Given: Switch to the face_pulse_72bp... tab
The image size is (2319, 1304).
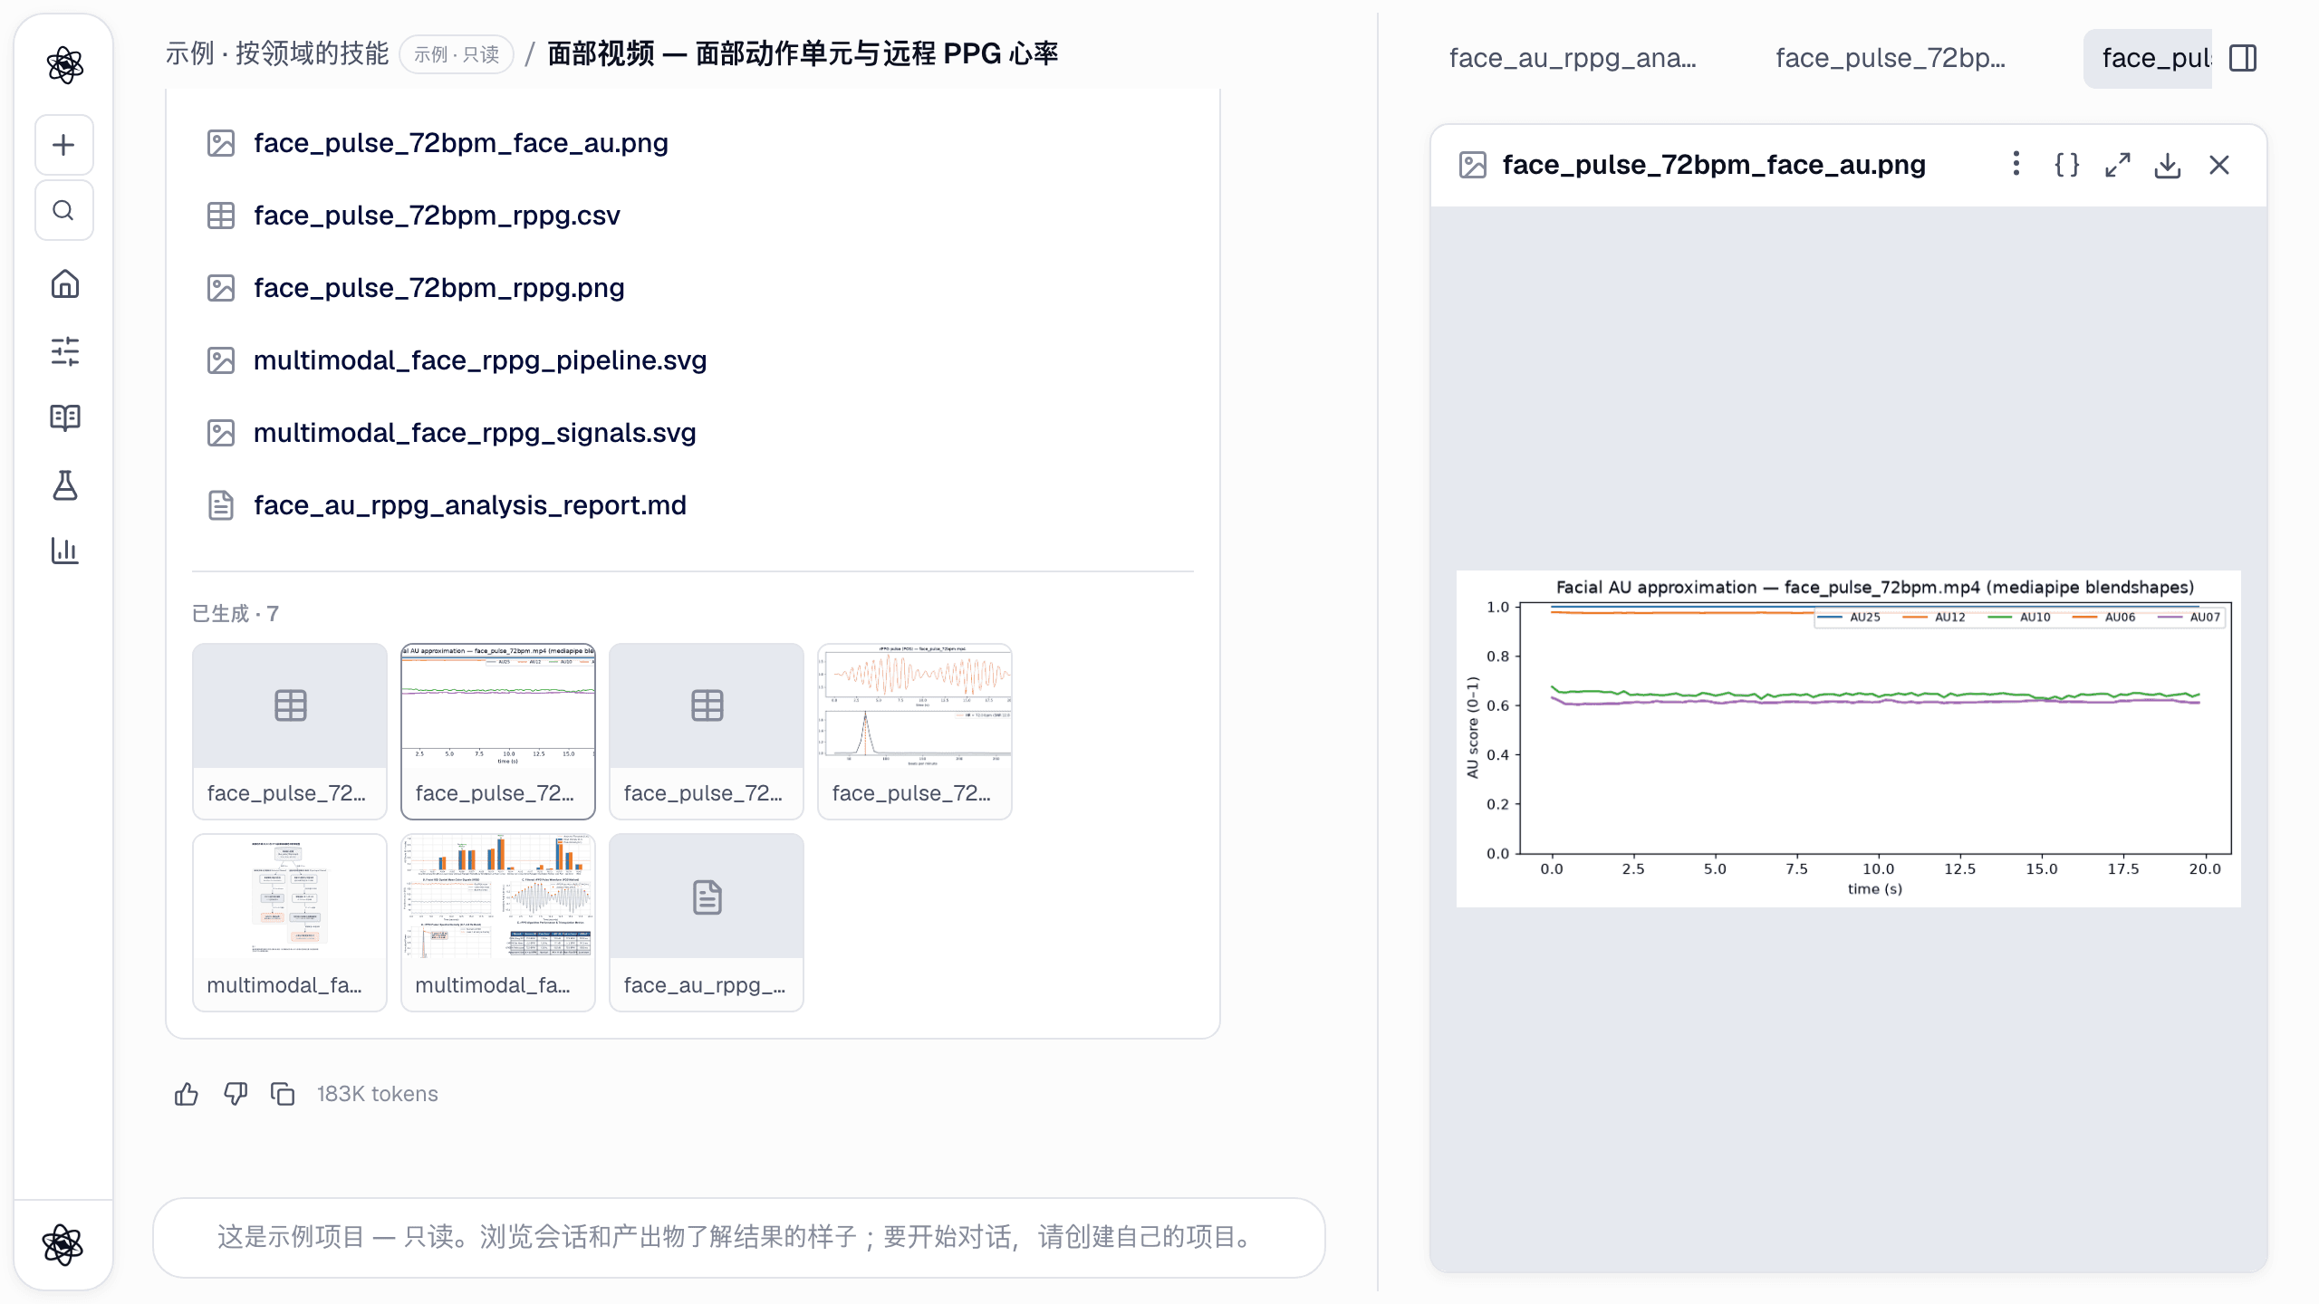Looking at the screenshot, I should pyautogui.click(x=1891, y=58).
